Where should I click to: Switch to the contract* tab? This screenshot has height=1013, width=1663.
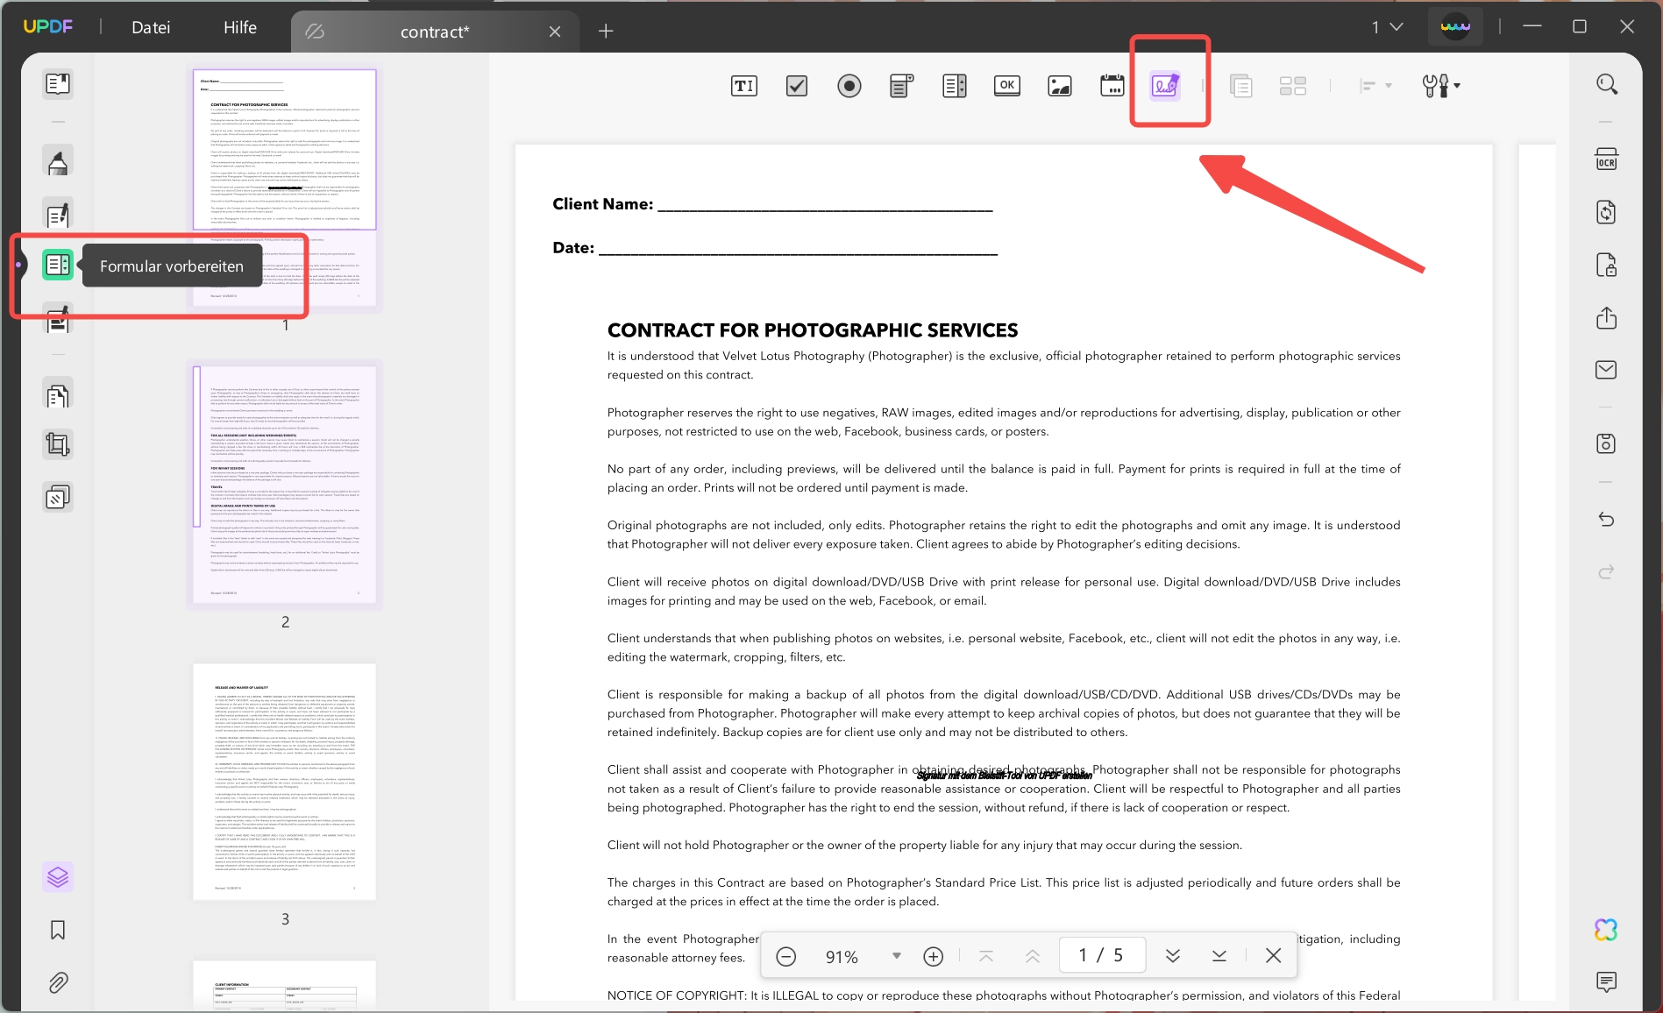[434, 32]
